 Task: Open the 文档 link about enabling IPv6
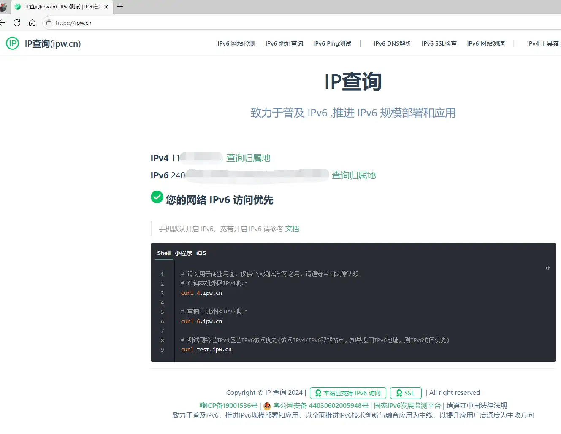pyautogui.click(x=293, y=228)
